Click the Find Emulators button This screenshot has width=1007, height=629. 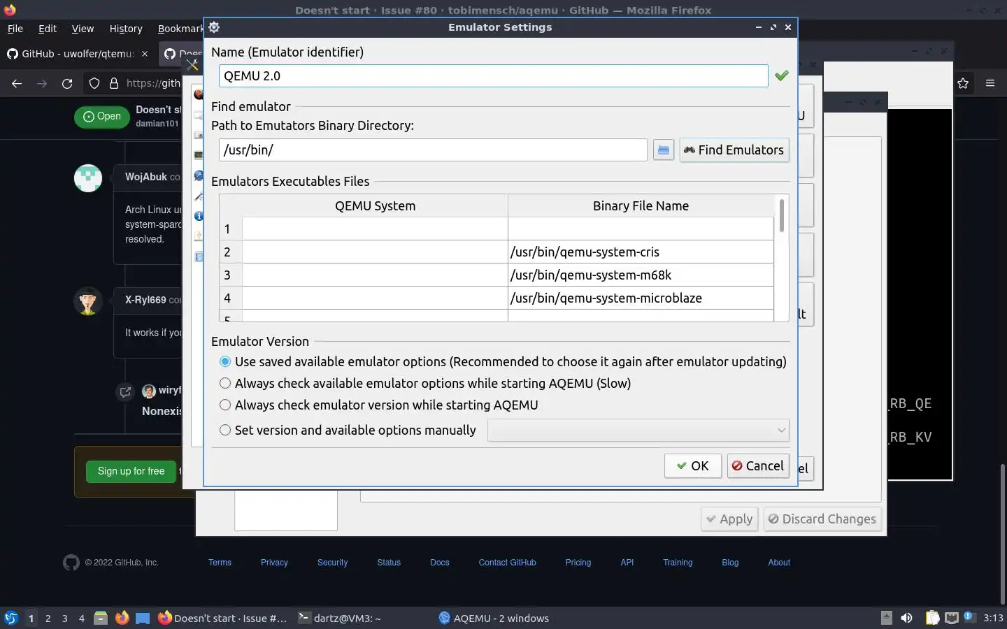click(x=734, y=150)
